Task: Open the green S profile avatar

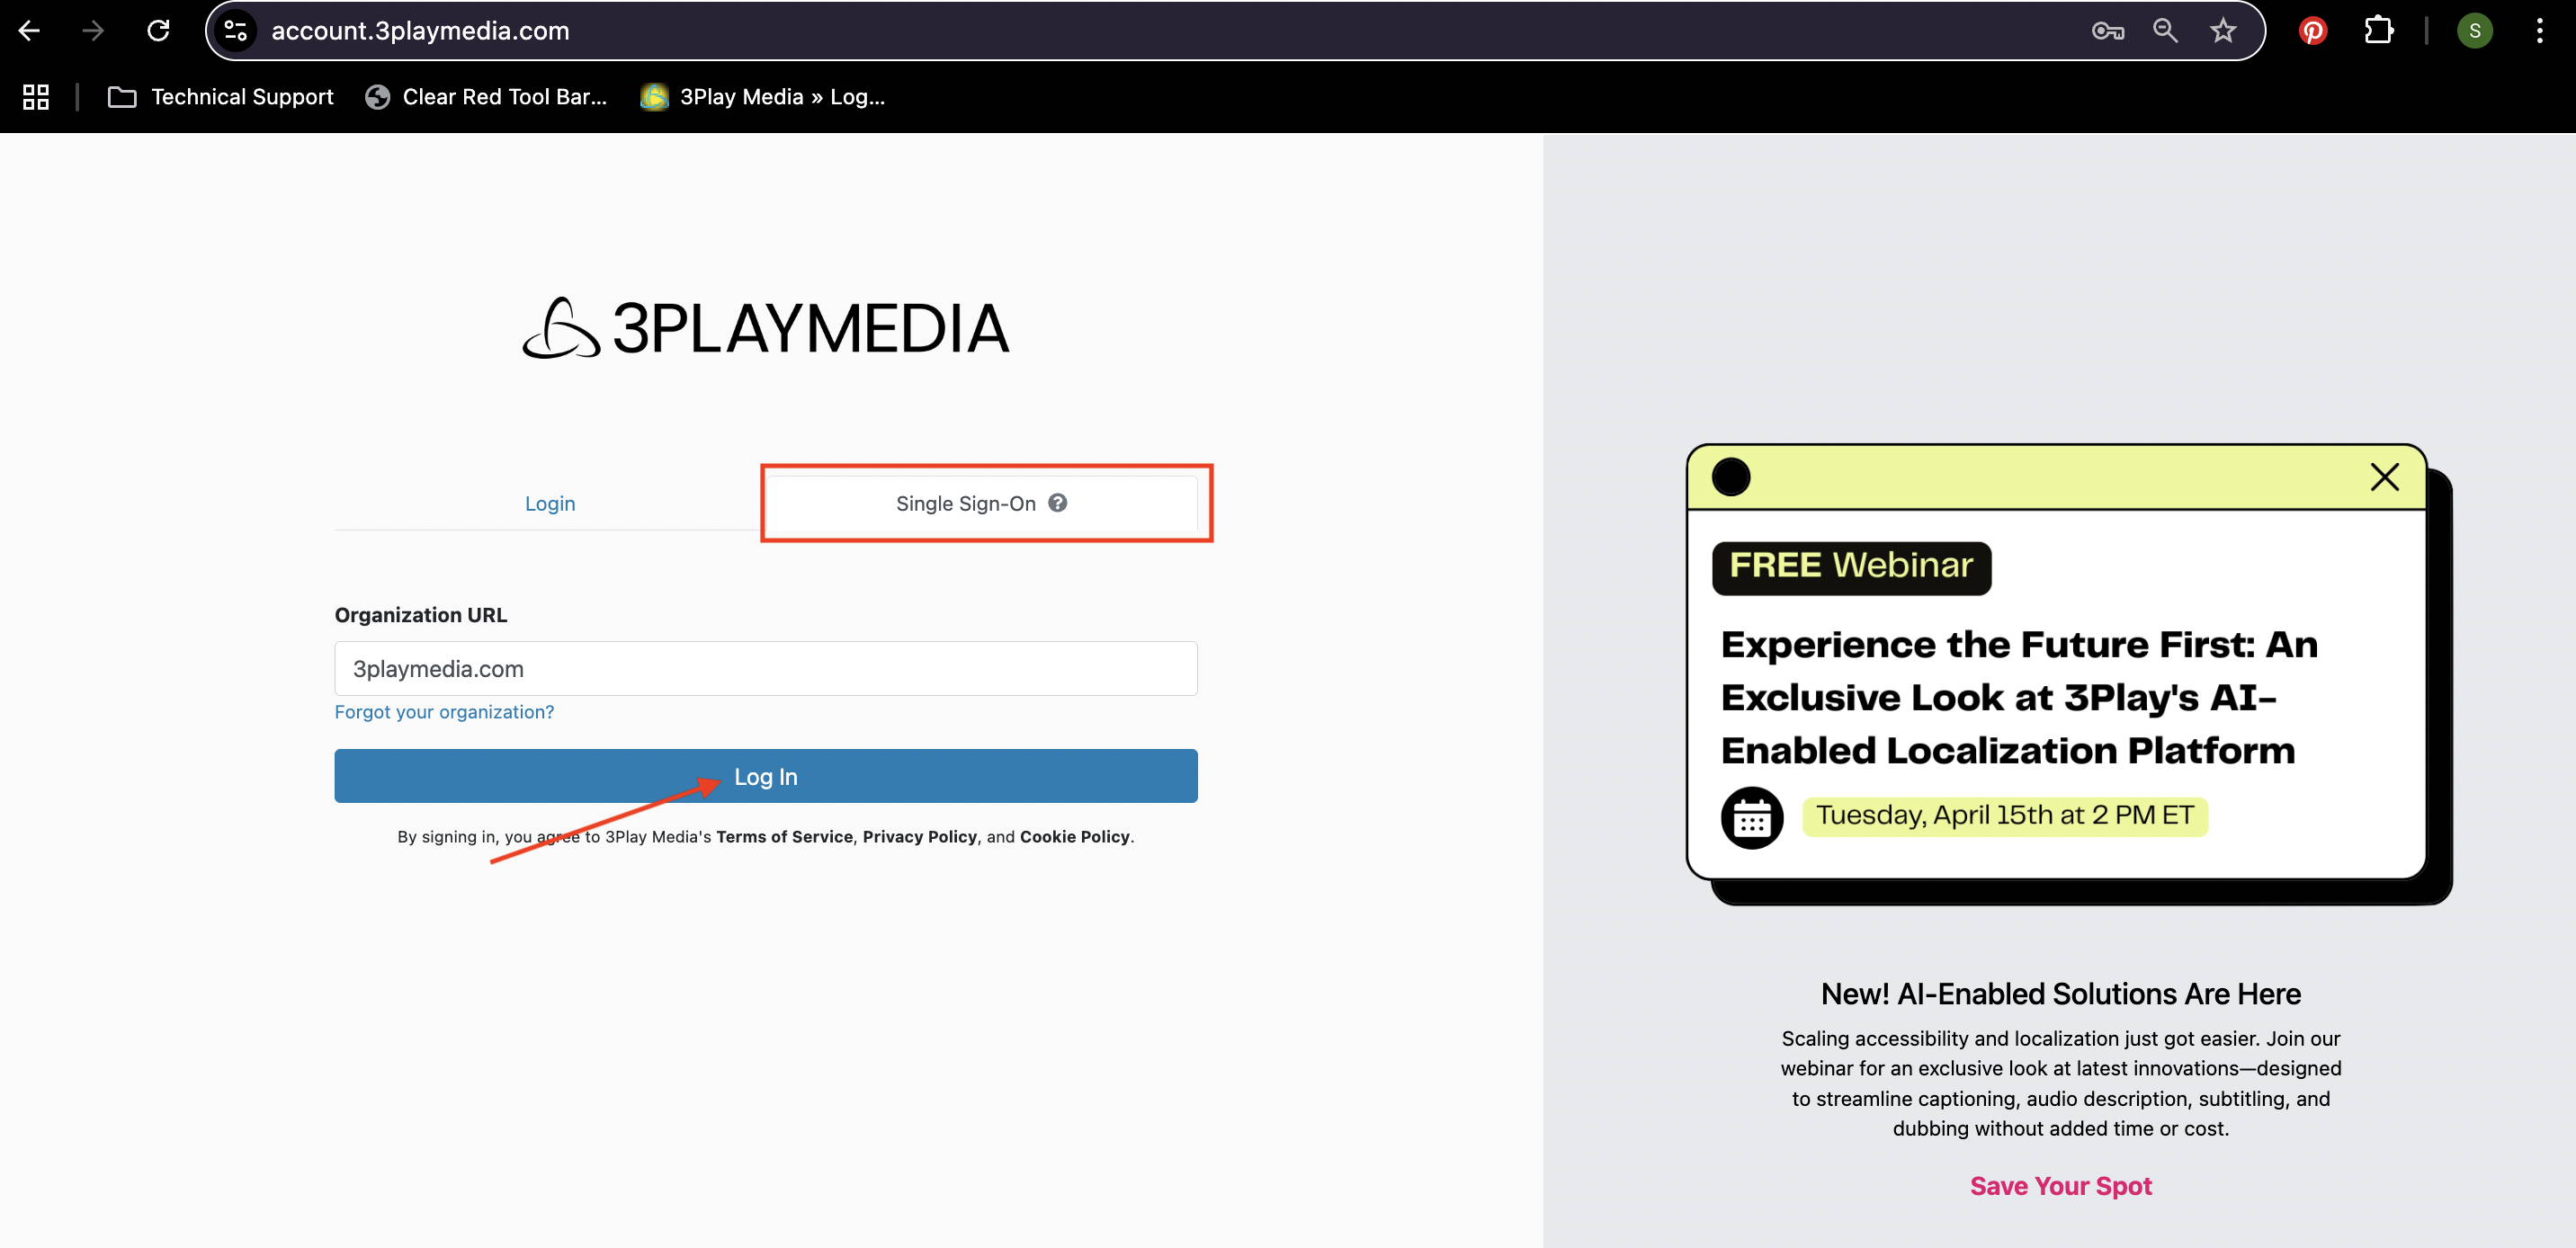Action: (x=2474, y=31)
